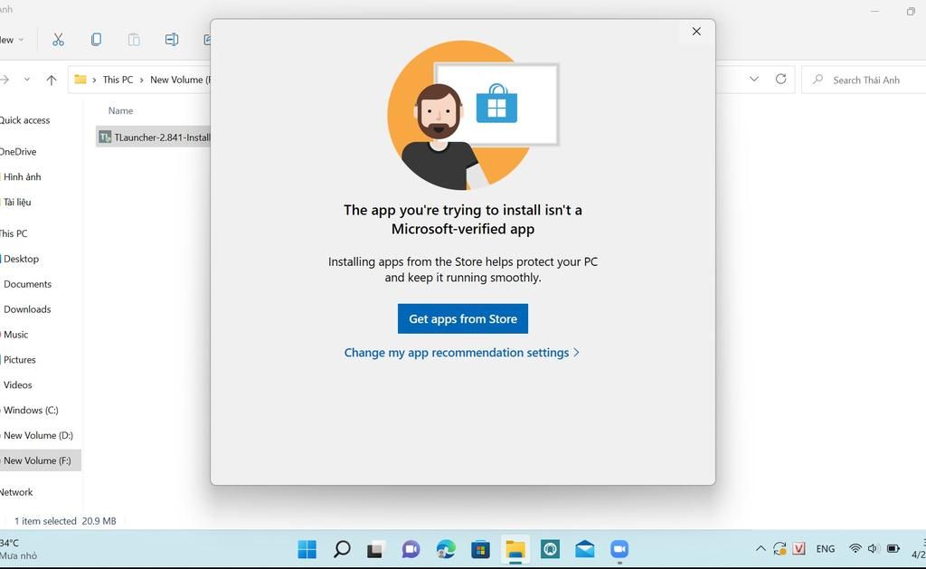Refresh the File Explorer folder view
This screenshot has height=569, width=926.
click(780, 79)
